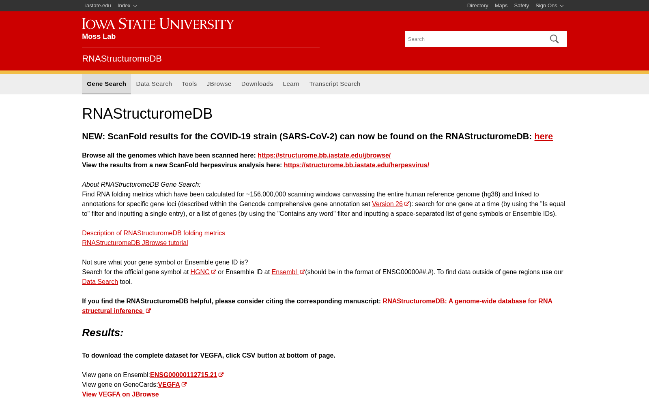This screenshot has height=405, width=649.
Task: Switch to the JBrowse tab
Action: coord(219,84)
